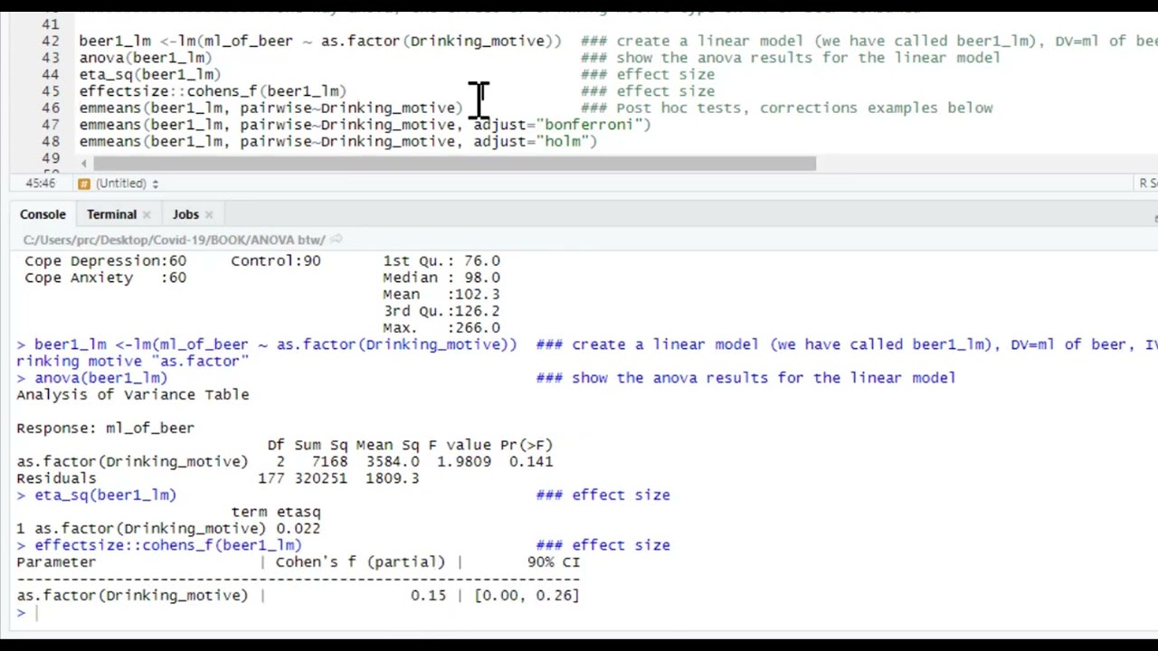
Task: Click the 'Cohen's f (partial)' column header
Action: pos(360,562)
